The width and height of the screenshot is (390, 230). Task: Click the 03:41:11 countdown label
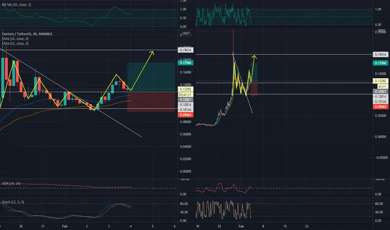185,95
